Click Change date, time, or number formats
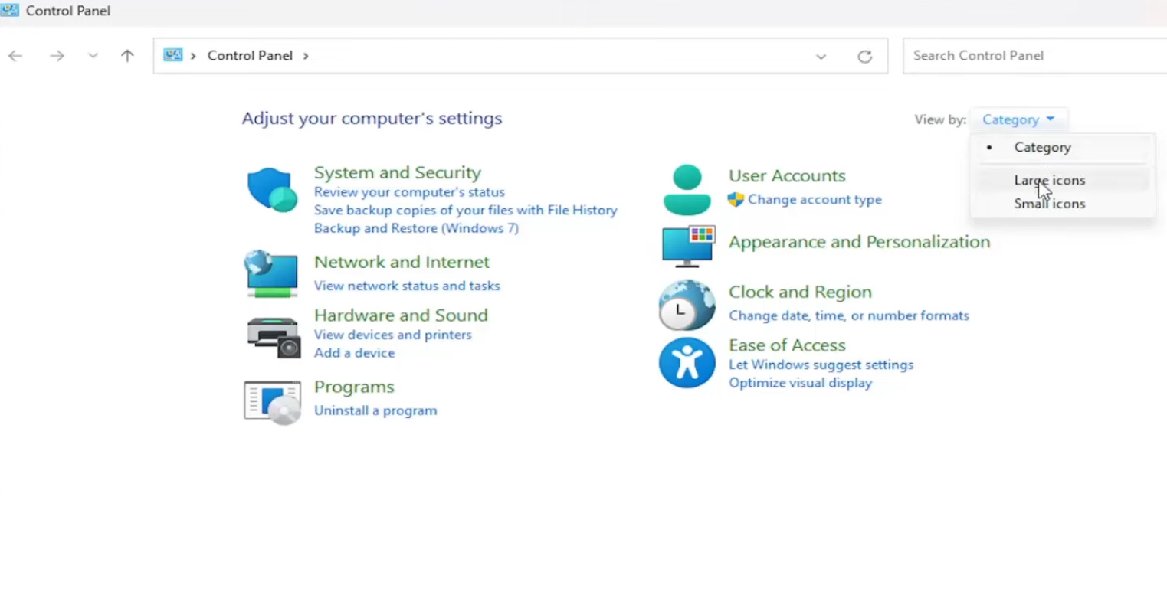Image resolution: width=1167 pixels, height=595 pixels. (849, 315)
